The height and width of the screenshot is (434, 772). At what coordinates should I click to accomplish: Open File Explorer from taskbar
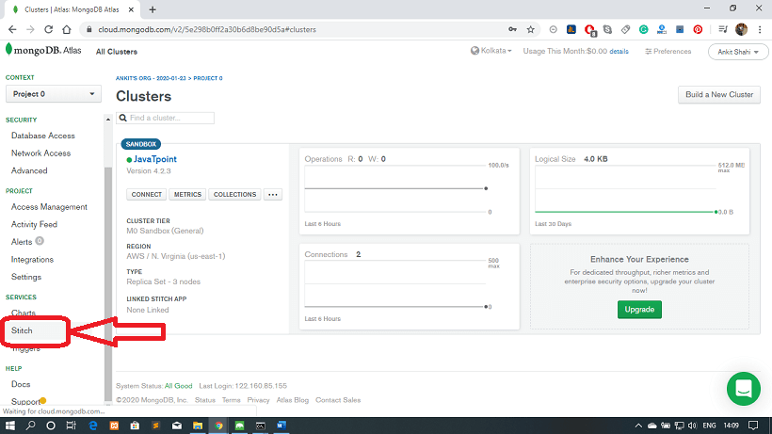point(198,426)
